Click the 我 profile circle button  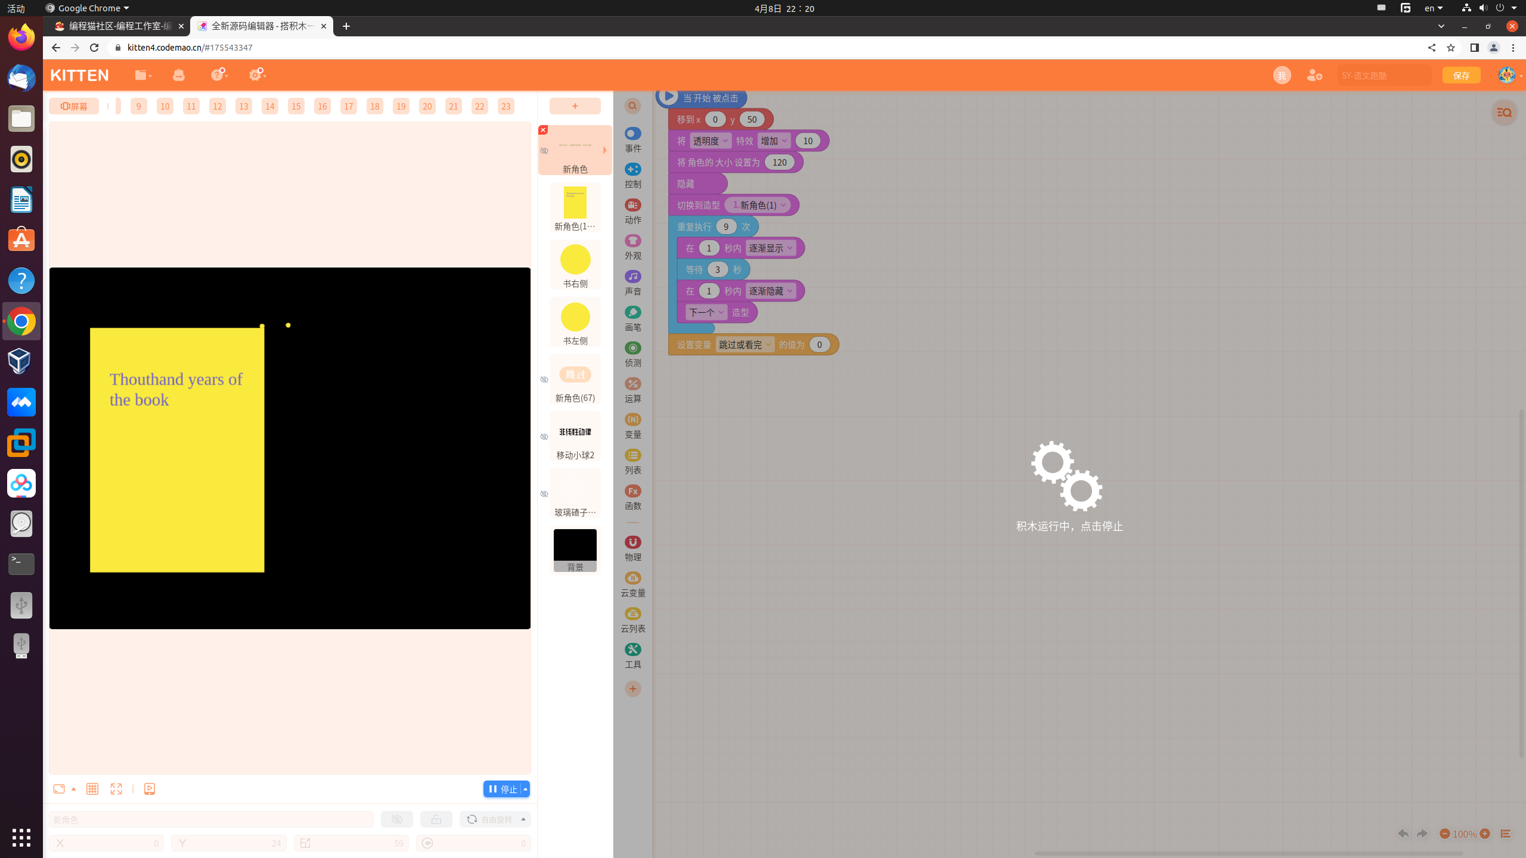(x=1282, y=75)
